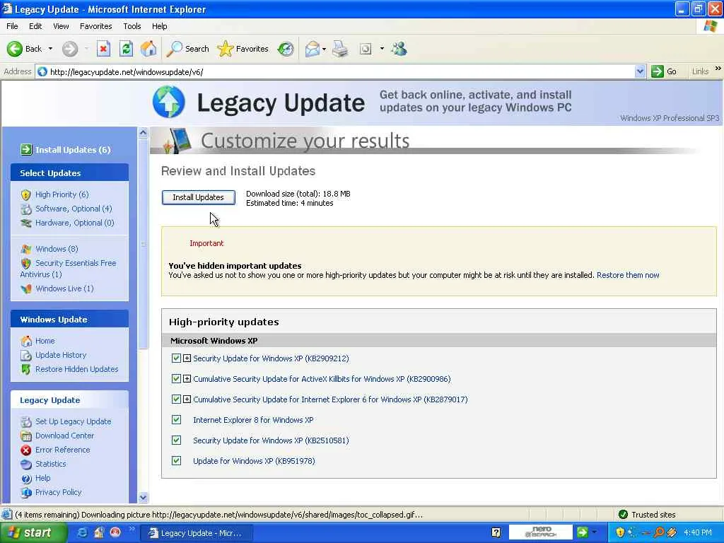Image resolution: width=724 pixels, height=543 pixels.
Task: Click the Windows Start button
Action: 33,532
